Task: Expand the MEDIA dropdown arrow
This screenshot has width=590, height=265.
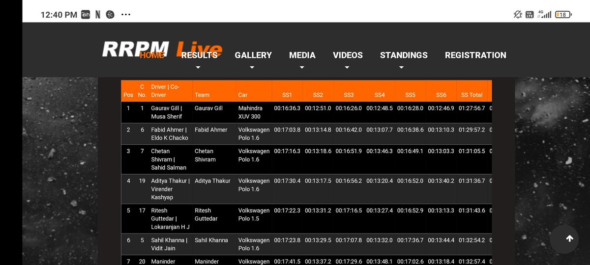Action: pos(302,68)
